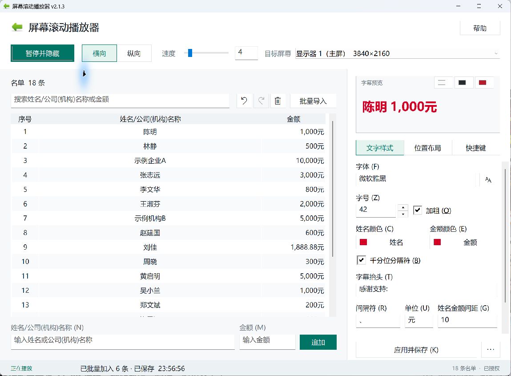Click the 序号 column header
Image resolution: width=511 pixels, height=376 pixels.
pyautogui.click(x=25, y=119)
